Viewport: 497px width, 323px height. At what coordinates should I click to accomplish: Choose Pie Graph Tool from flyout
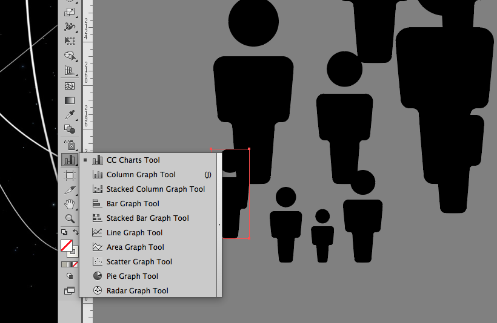[132, 276]
